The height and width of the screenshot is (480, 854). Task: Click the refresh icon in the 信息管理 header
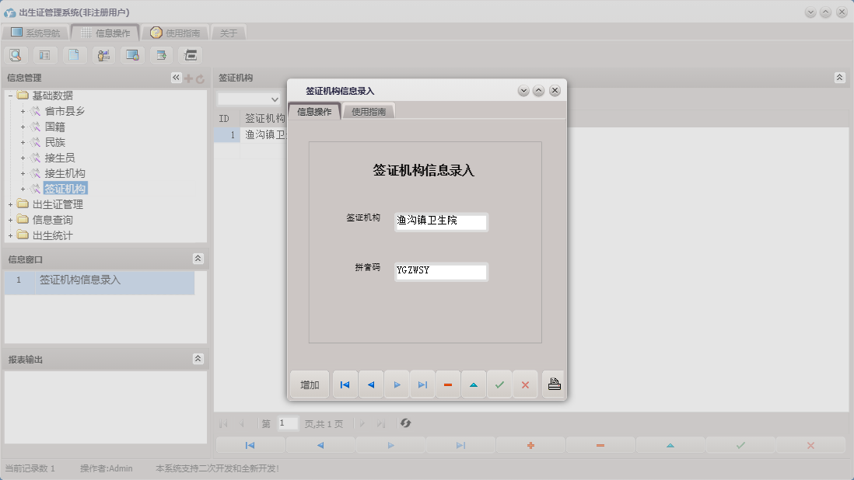(x=202, y=78)
